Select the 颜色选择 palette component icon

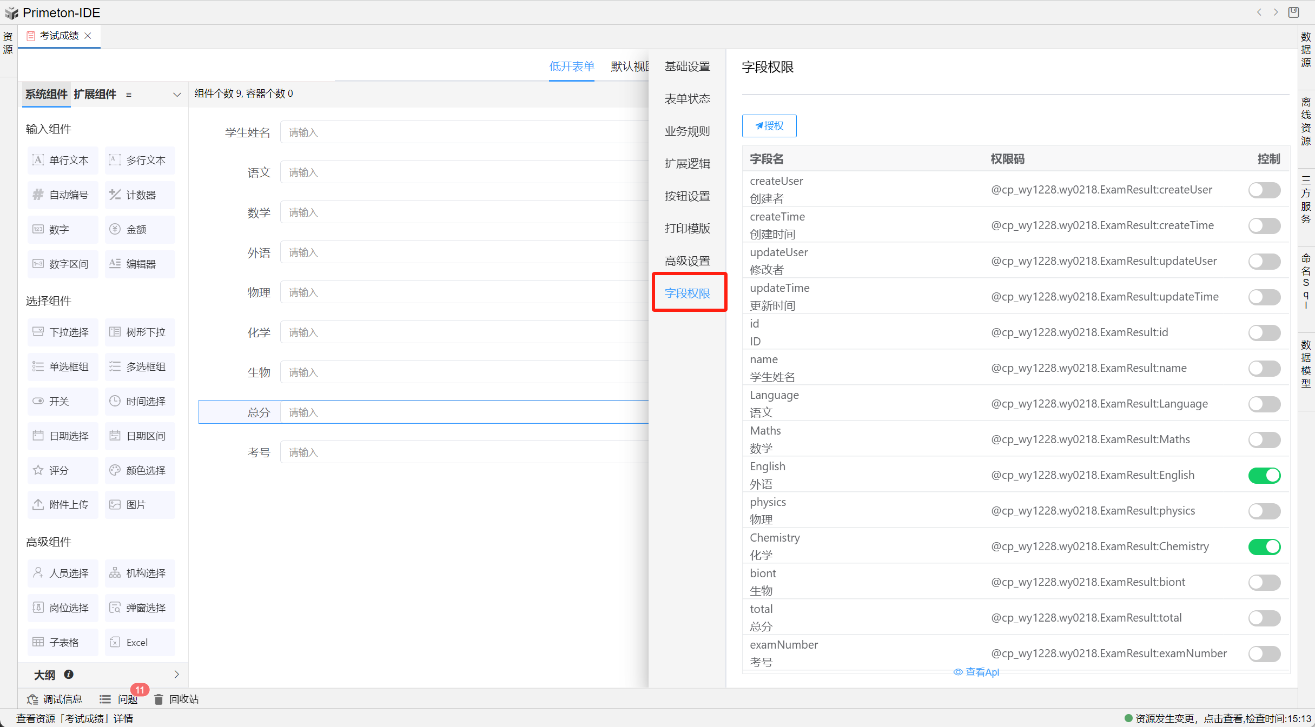pyautogui.click(x=115, y=470)
